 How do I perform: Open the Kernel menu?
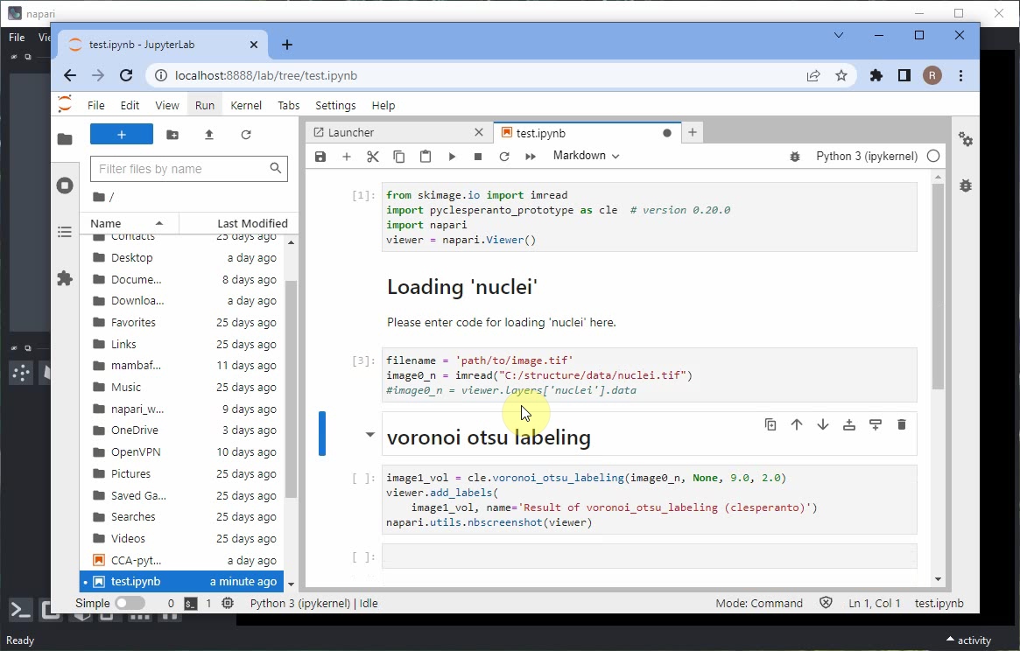tap(246, 105)
